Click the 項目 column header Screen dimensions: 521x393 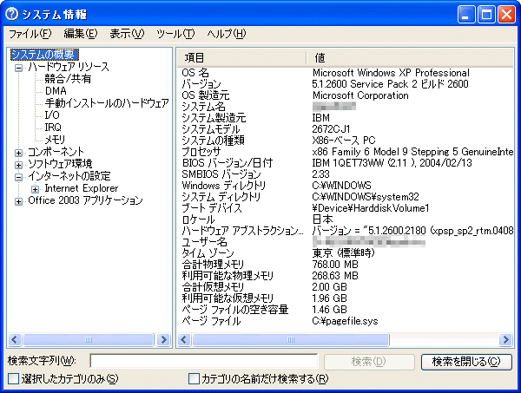tap(241, 58)
